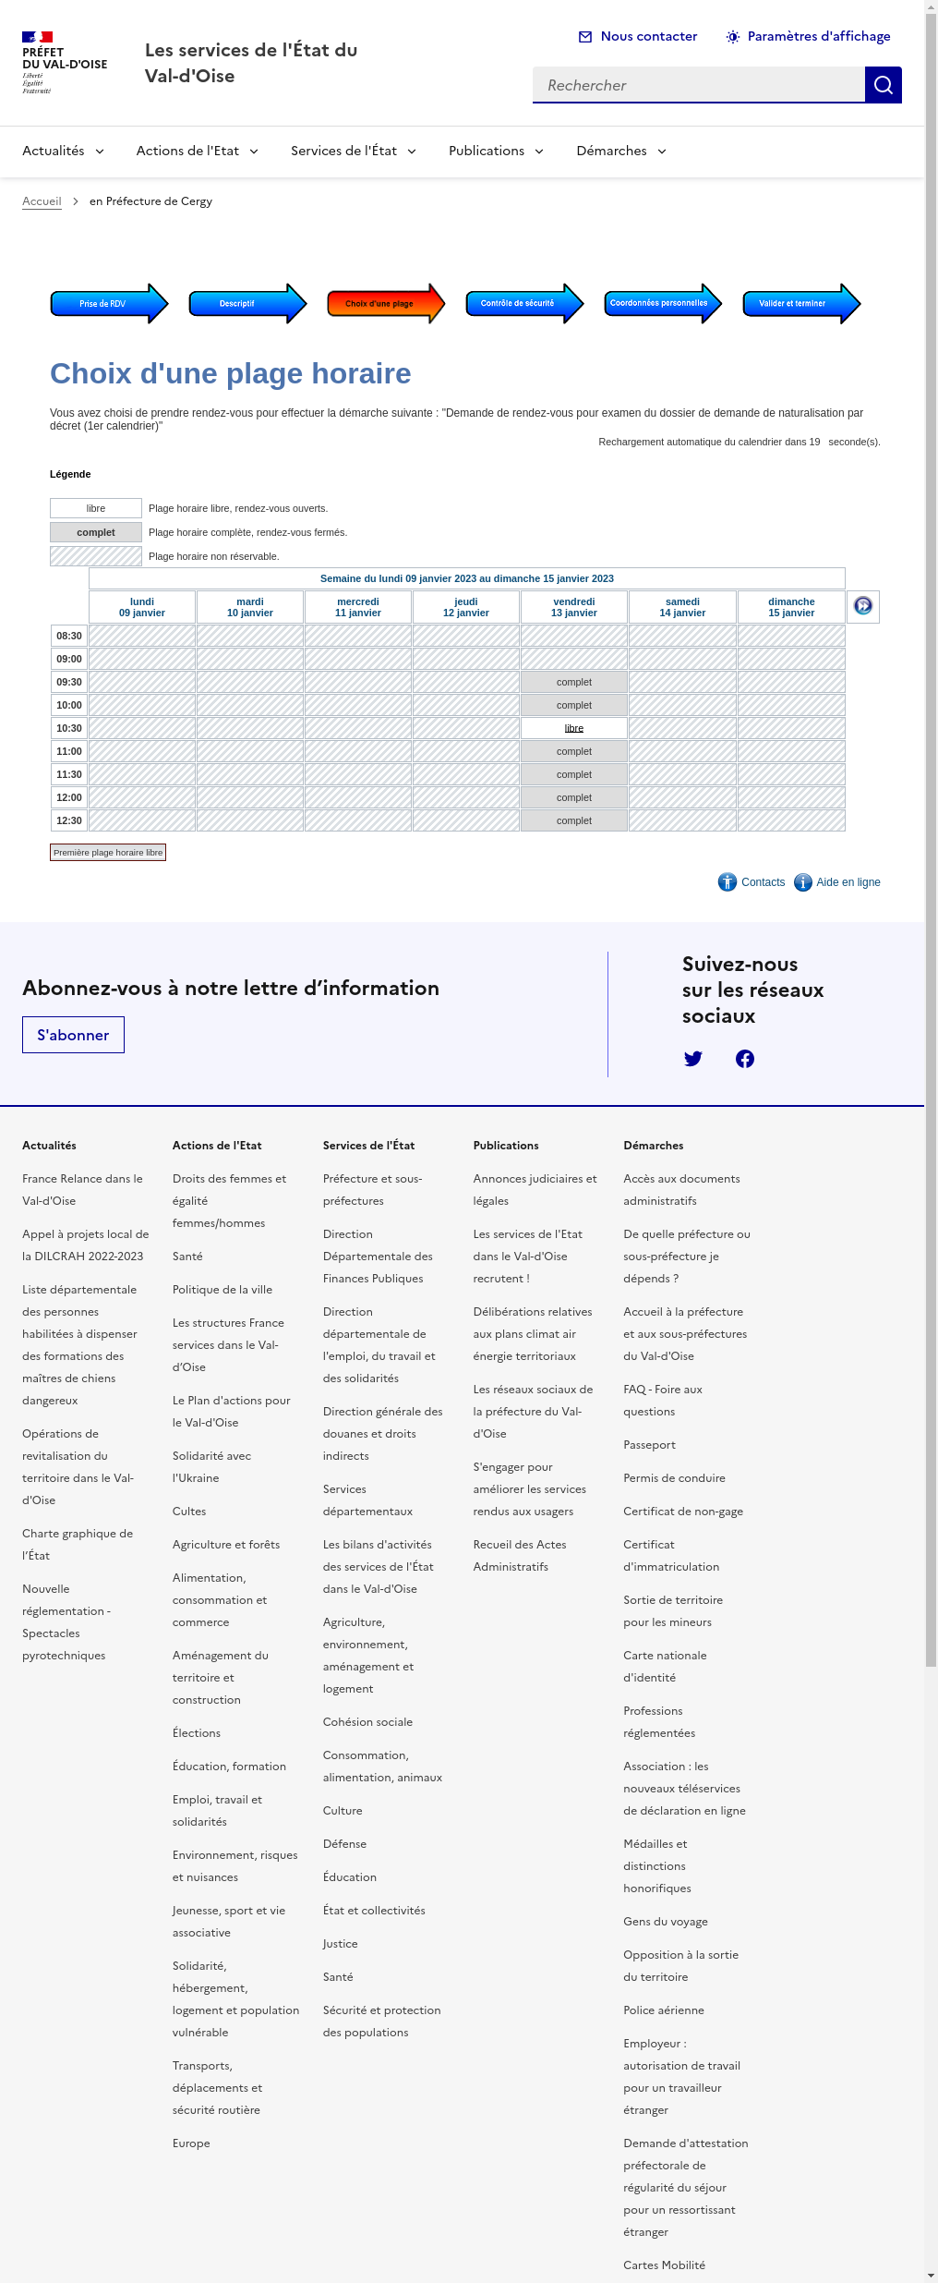Click the Prise de RDV step arrow

[x=109, y=303]
